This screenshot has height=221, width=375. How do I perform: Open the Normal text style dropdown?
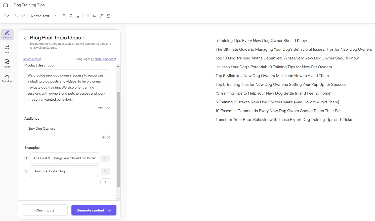pyautogui.click(x=43, y=16)
